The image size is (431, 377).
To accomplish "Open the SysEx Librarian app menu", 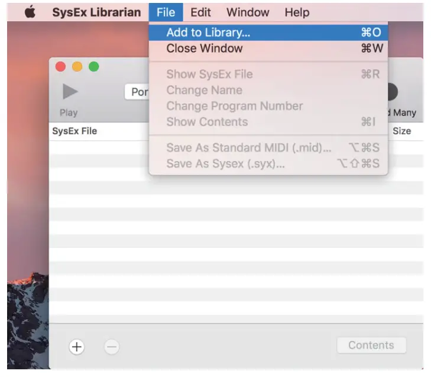I will pos(96,12).
